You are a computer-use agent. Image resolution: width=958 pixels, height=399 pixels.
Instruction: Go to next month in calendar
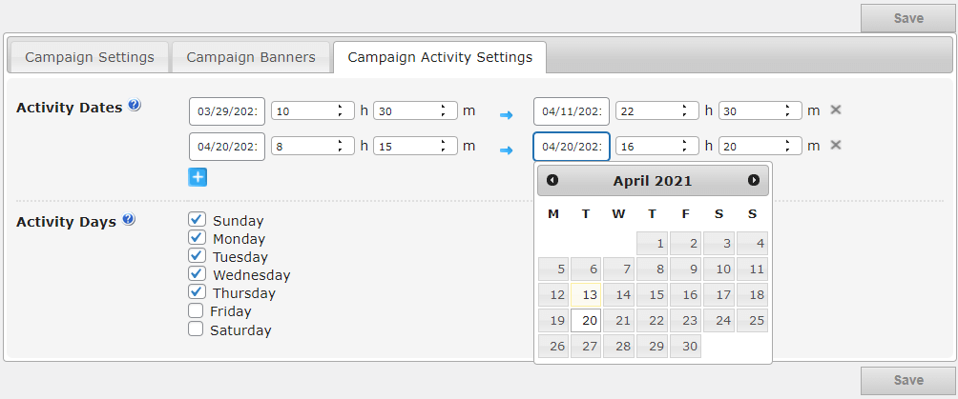[754, 180]
